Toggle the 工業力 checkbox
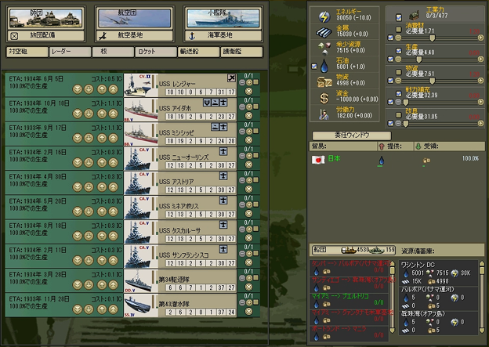489x347 pixels. (399, 17)
